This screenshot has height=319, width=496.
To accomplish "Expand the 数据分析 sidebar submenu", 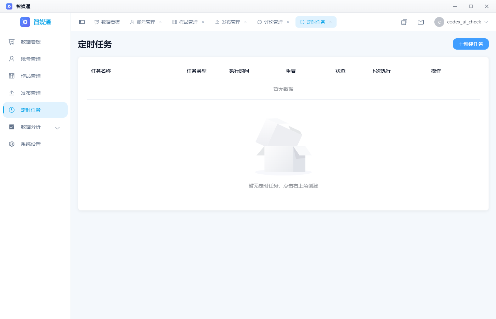I will tap(35, 127).
